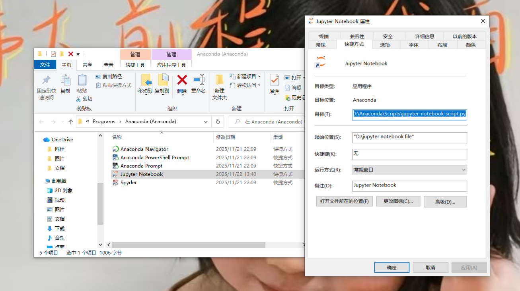Switch to the File (文件) ribbon tab
Viewport: 520px width, 291px height.
(x=45, y=64)
